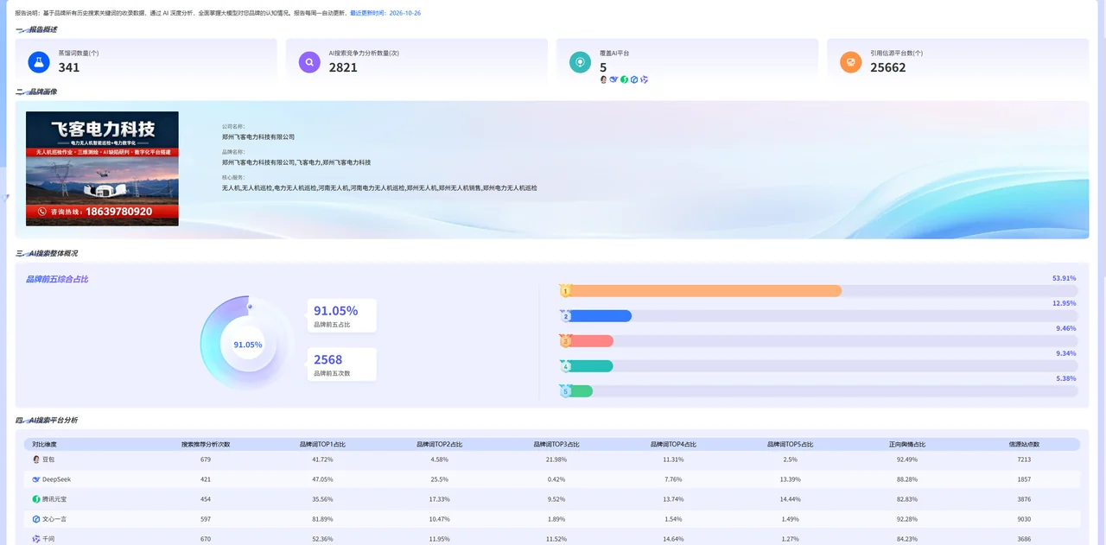This screenshot has height=545, width=1106.
Task: Click the 最近更新时间 2026-10-26 link
Action: pos(385,14)
